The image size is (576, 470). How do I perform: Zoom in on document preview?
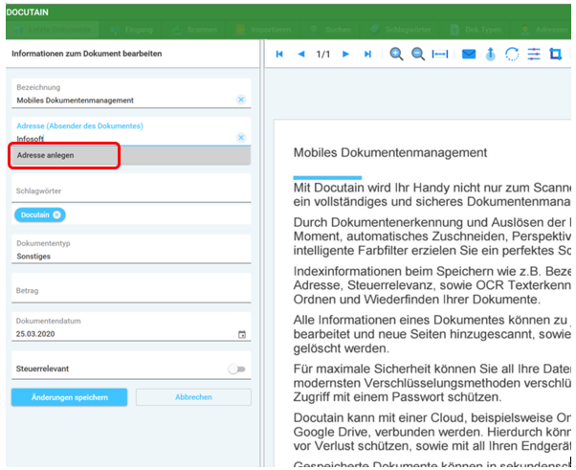(396, 55)
